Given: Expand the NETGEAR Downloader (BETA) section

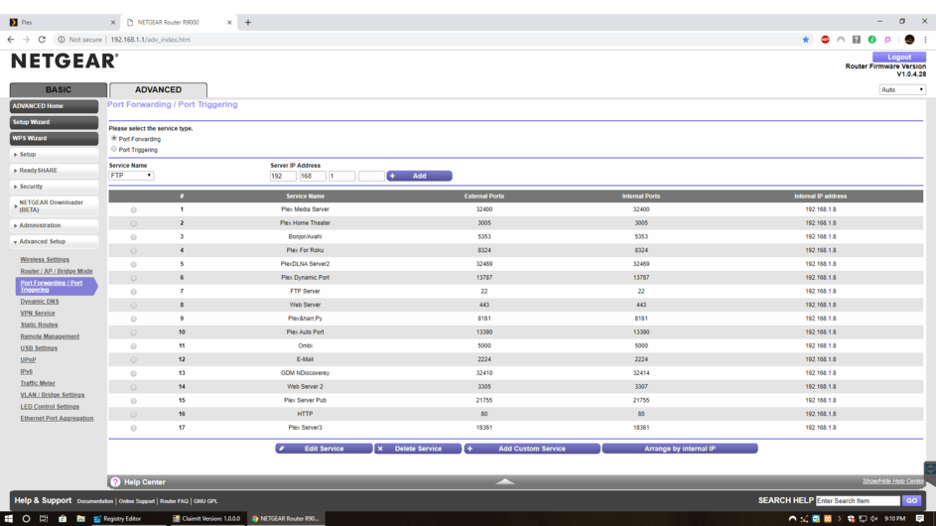Looking at the screenshot, I should click(x=54, y=206).
